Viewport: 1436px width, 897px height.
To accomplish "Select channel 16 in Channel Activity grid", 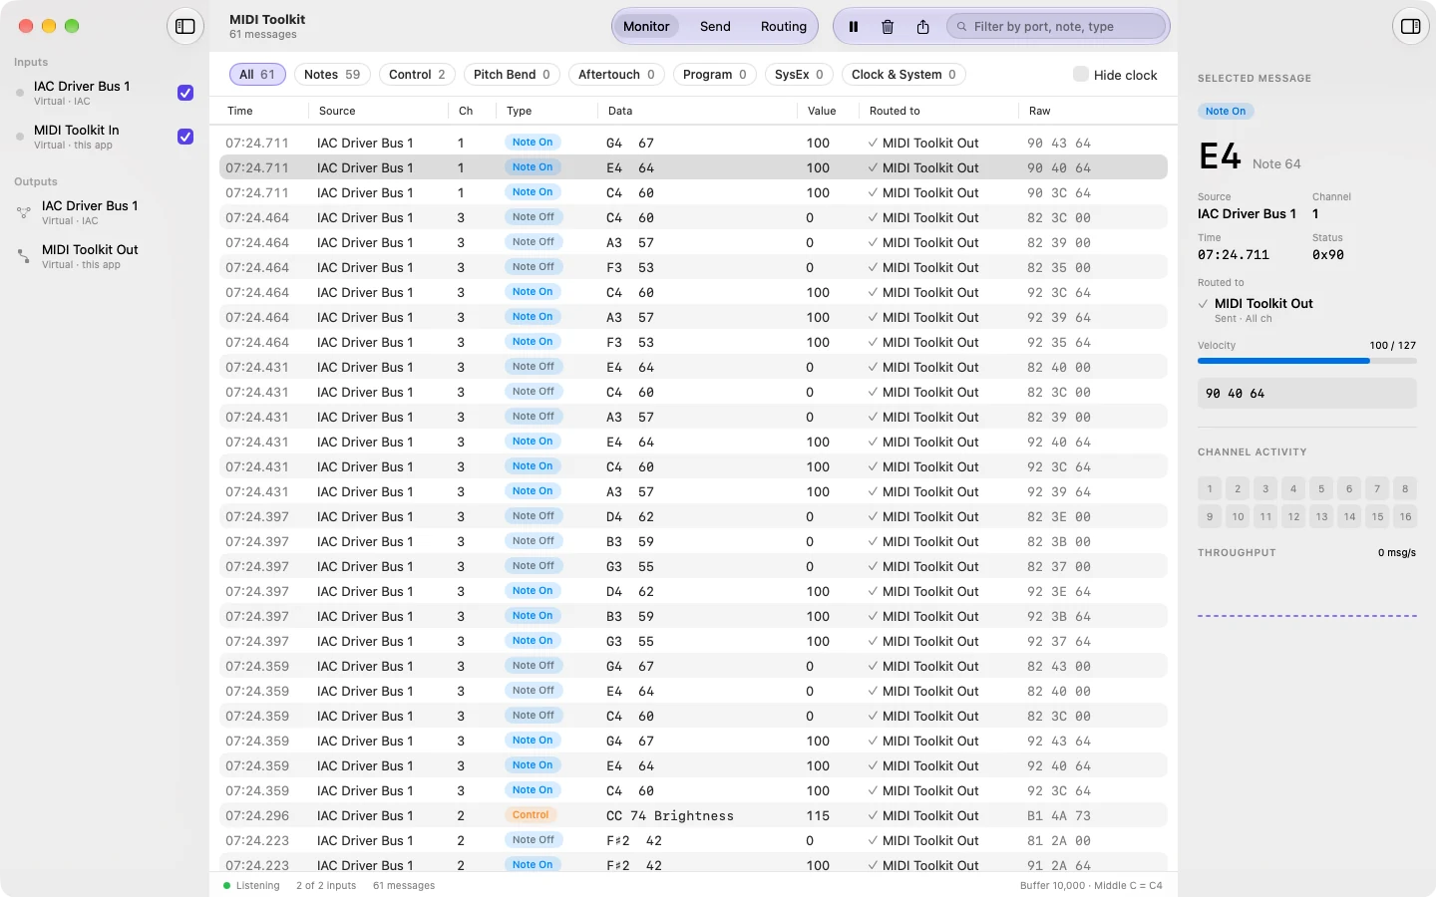I will point(1405,516).
